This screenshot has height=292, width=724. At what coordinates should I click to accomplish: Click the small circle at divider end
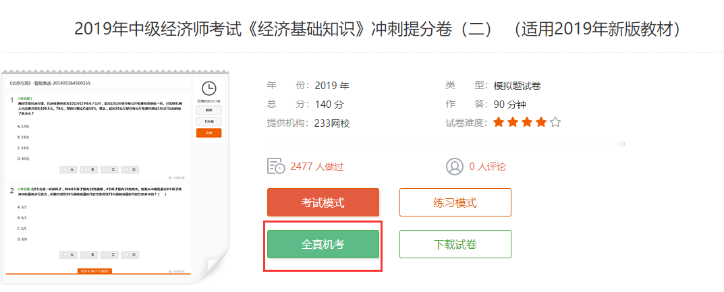[622, 144]
